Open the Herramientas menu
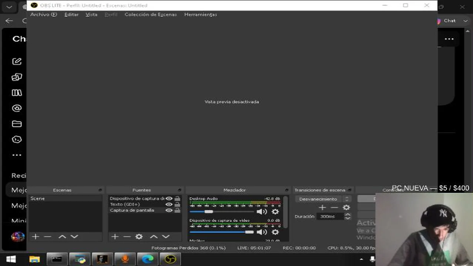473x266 pixels. [201, 14]
